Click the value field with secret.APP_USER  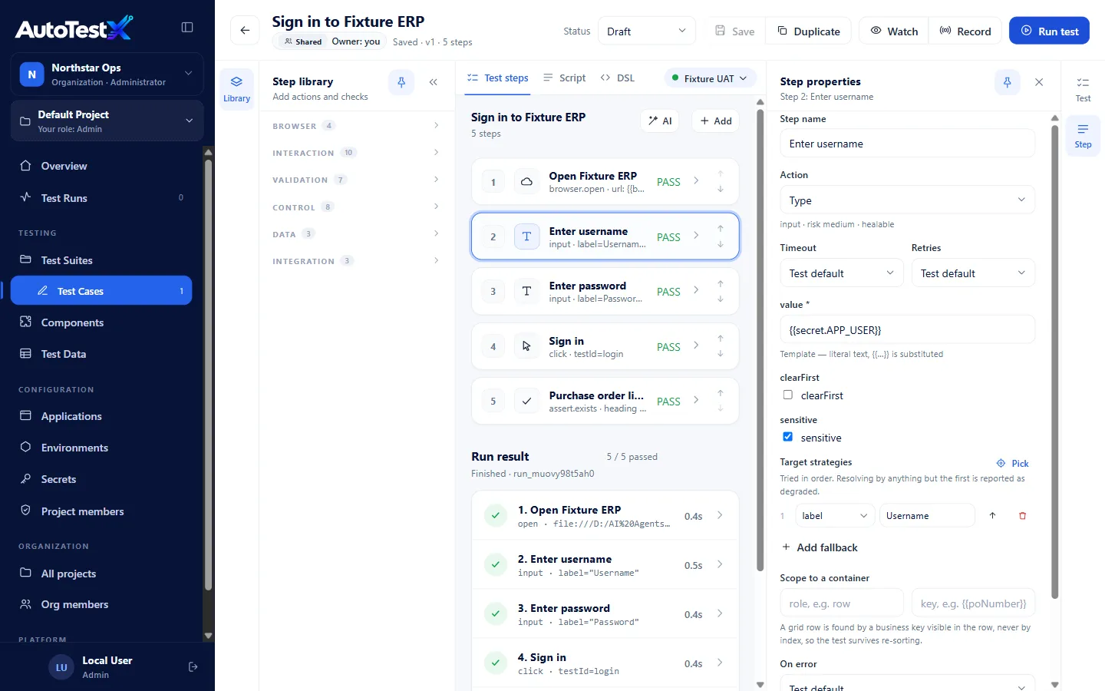(x=907, y=330)
